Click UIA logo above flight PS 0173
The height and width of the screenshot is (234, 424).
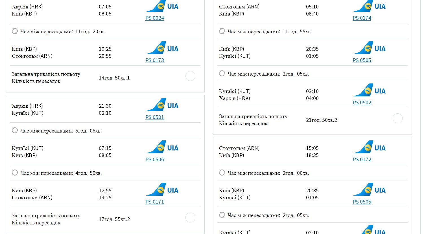[162, 48]
